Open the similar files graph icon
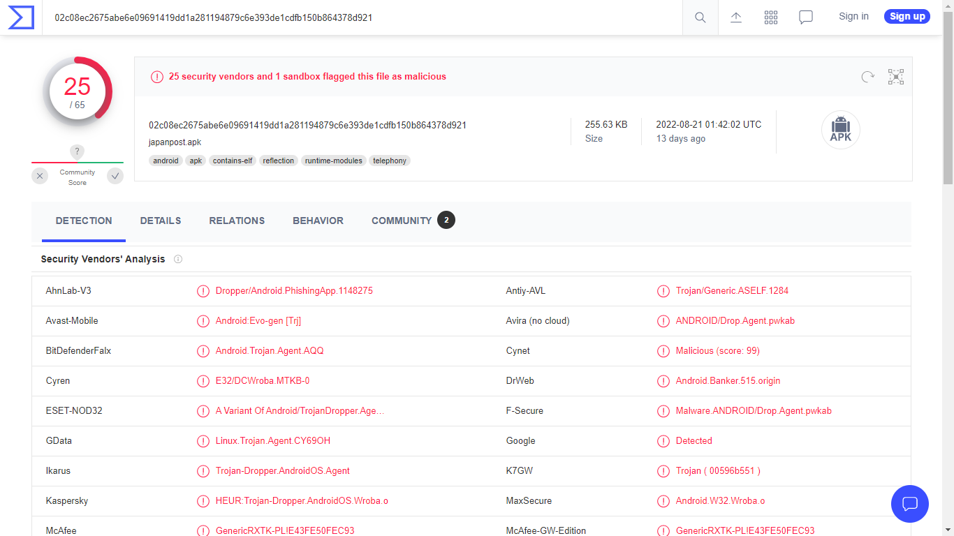The height and width of the screenshot is (536, 954). pos(896,77)
